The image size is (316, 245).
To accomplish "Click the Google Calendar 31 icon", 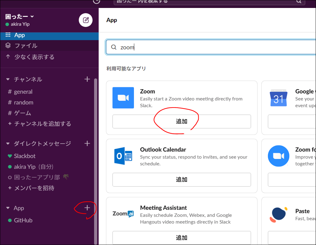I will (x=279, y=98).
